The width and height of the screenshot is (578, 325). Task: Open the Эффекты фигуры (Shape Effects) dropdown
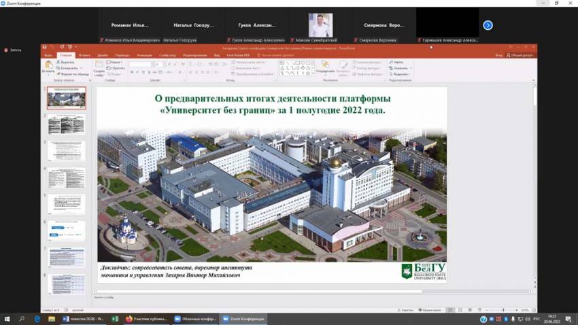(x=367, y=74)
